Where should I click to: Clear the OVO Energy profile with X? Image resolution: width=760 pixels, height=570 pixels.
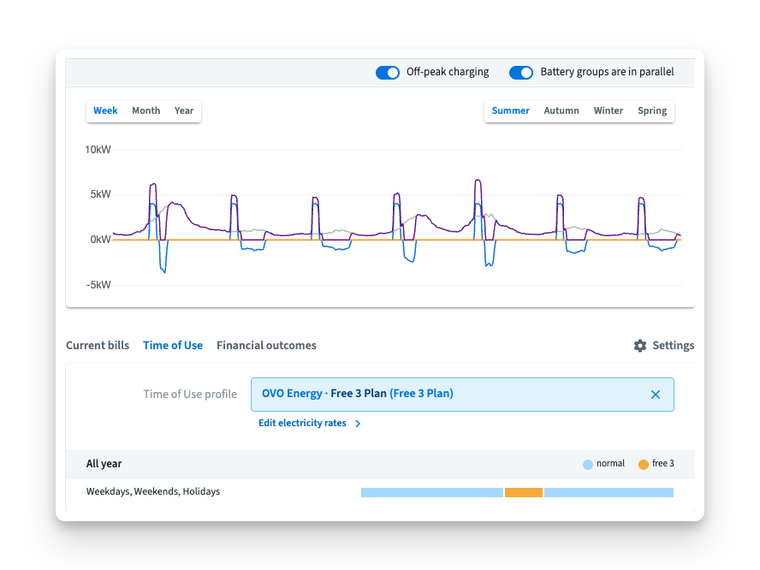(x=656, y=395)
